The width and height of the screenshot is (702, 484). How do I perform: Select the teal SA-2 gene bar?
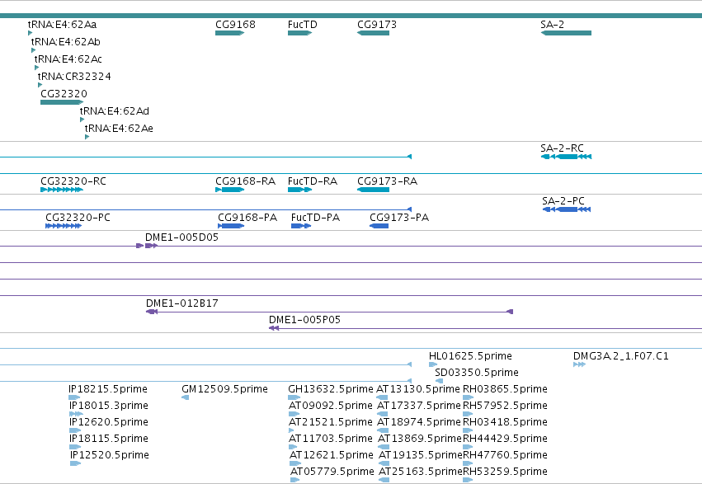click(x=567, y=33)
